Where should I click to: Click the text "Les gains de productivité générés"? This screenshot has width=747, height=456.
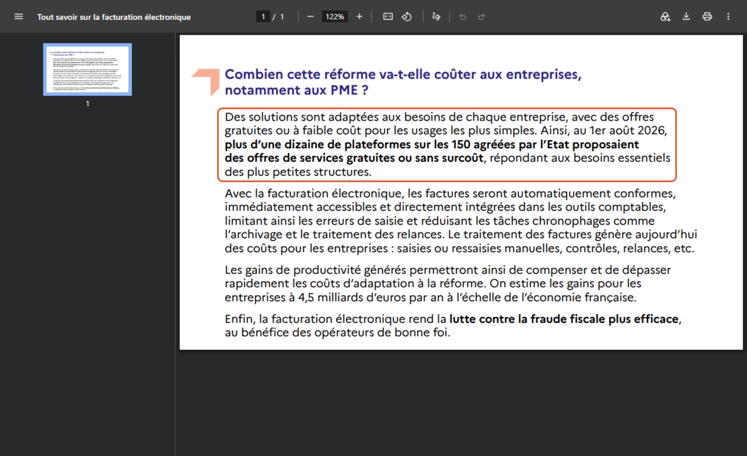(315, 270)
